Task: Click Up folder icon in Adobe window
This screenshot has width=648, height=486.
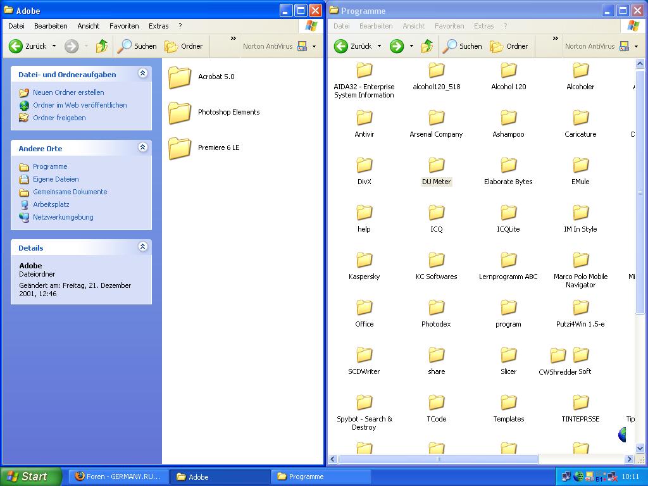Action: click(x=102, y=46)
